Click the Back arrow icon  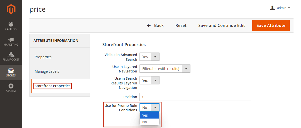pyautogui.click(x=149, y=25)
